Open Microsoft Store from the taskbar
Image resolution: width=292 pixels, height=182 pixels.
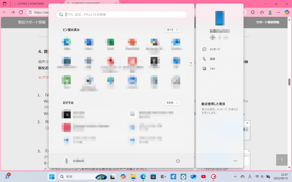coord(153,177)
